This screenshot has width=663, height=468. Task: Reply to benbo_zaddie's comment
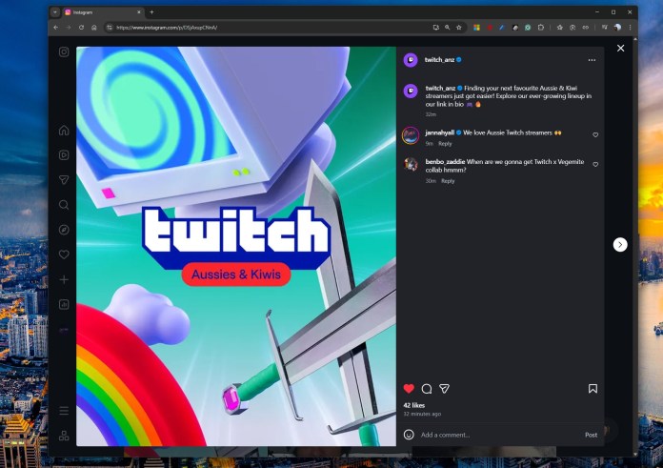point(448,181)
